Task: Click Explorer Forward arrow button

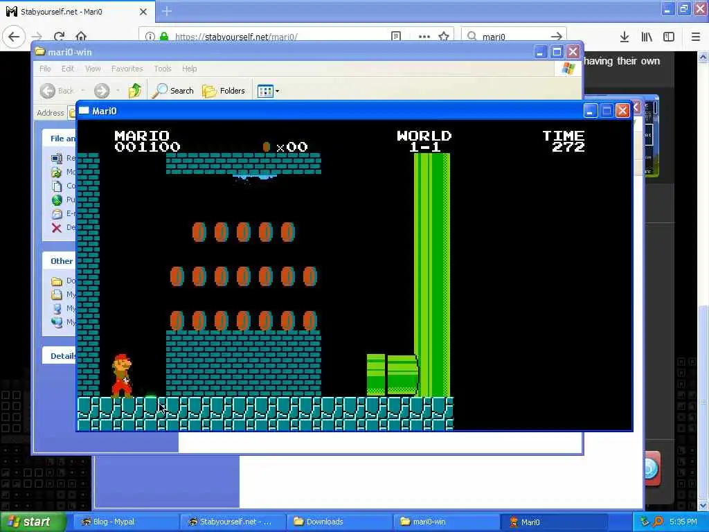Action: [x=102, y=91]
